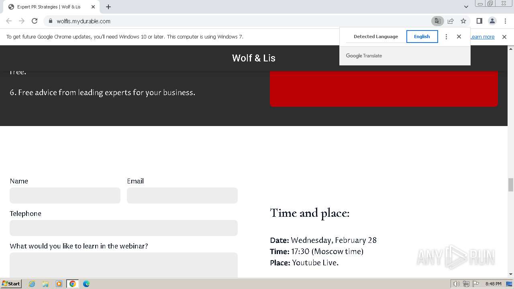Close the Expert PR Strategies tab
The height and width of the screenshot is (289, 514).
[93, 7]
